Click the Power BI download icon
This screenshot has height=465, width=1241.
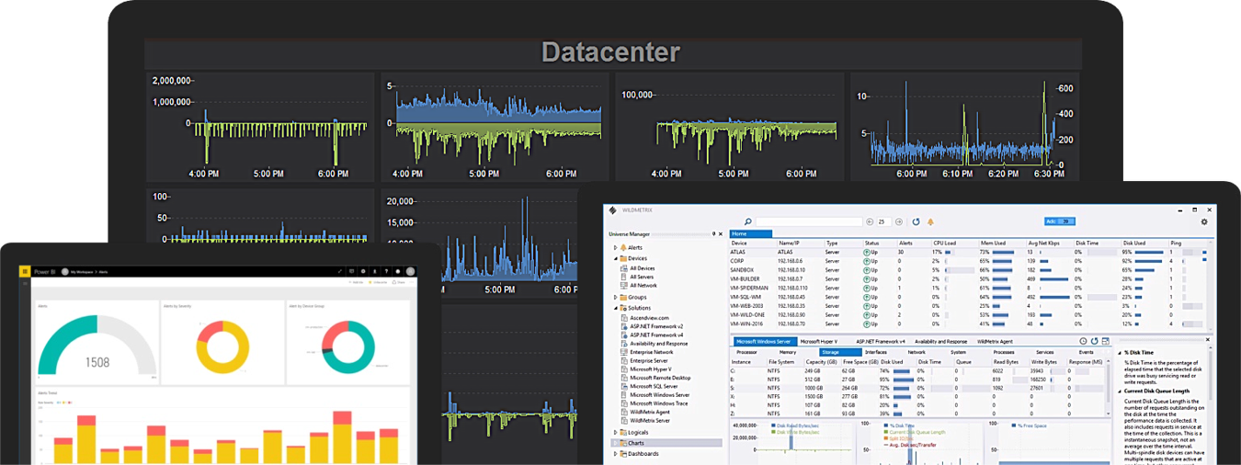[375, 271]
